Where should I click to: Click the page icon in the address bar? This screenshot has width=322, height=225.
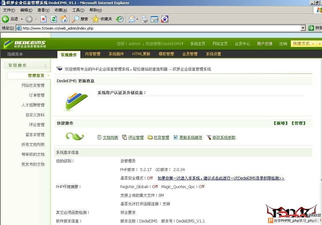[19, 28]
